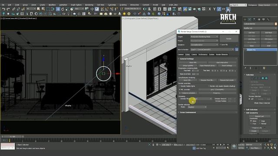Click the Resume last render button

click(x=227, y=80)
